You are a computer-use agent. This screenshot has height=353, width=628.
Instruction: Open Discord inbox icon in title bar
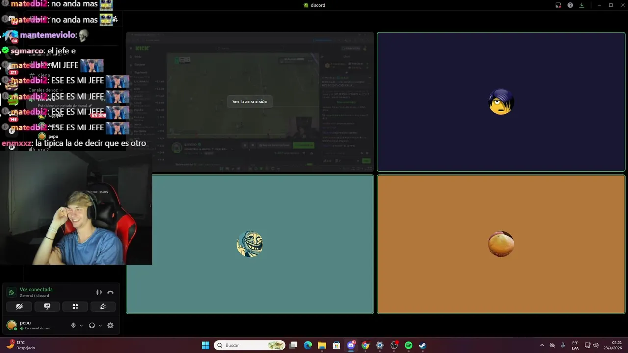click(558, 5)
